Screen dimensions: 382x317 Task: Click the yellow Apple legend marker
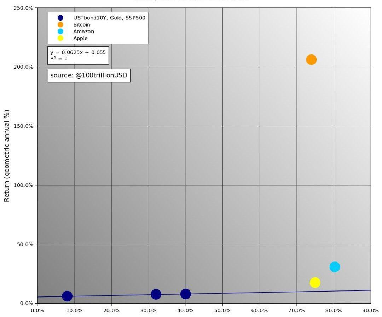(x=60, y=38)
